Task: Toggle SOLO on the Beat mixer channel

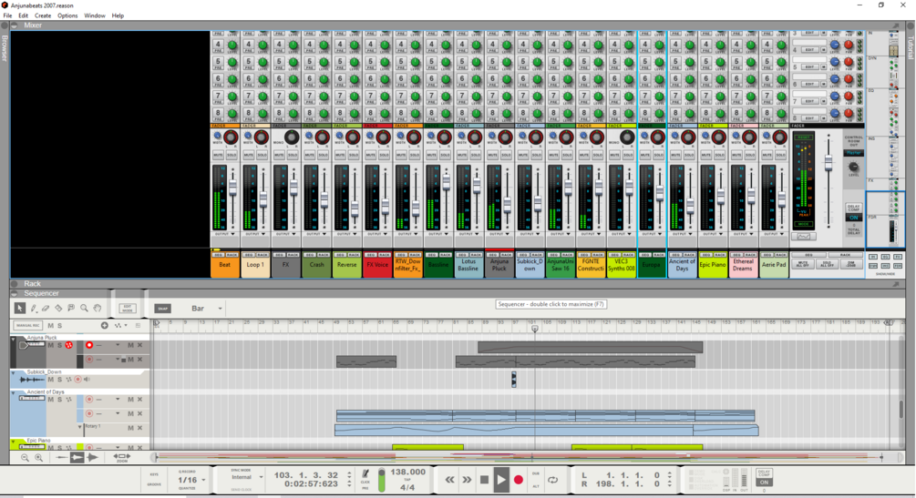Action: click(x=232, y=155)
